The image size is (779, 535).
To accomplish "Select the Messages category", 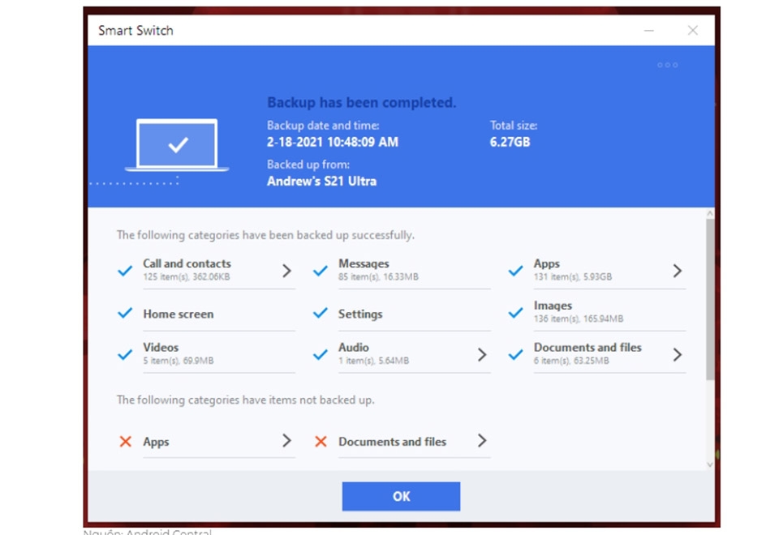I will [x=364, y=263].
